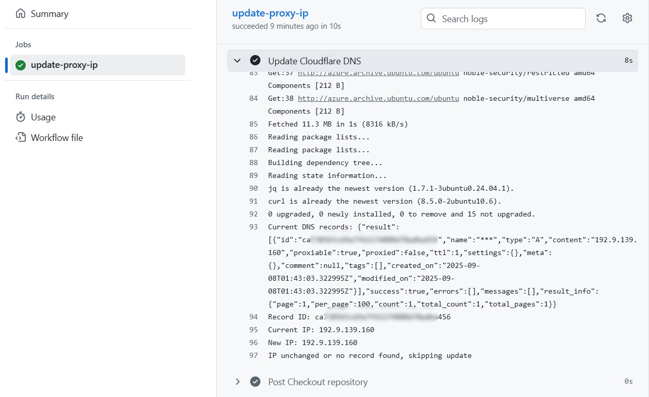Click the Summary home icon
Image resolution: width=649 pixels, height=397 pixels.
click(21, 14)
